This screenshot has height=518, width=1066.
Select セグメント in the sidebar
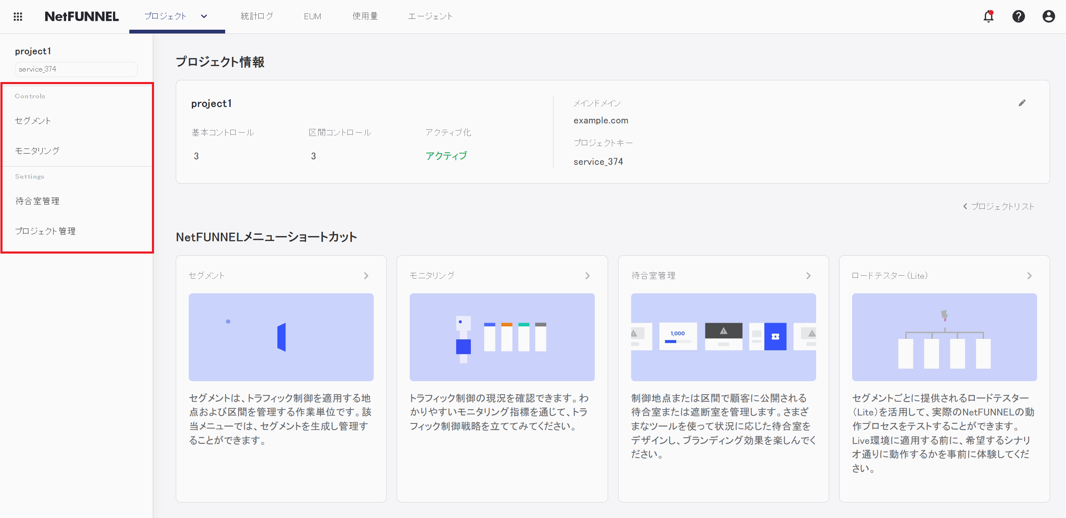coord(33,121)
